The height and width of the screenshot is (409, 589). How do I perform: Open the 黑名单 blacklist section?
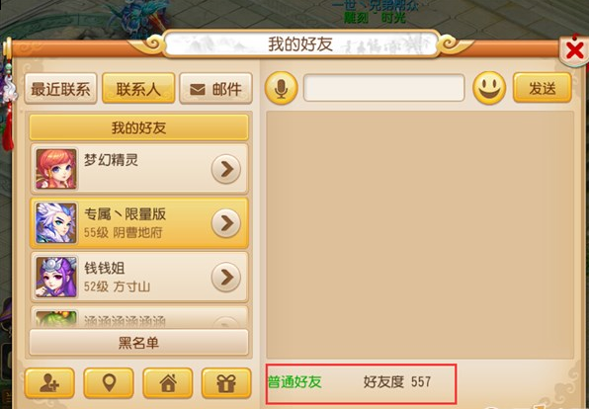click(x=138, y=343)
